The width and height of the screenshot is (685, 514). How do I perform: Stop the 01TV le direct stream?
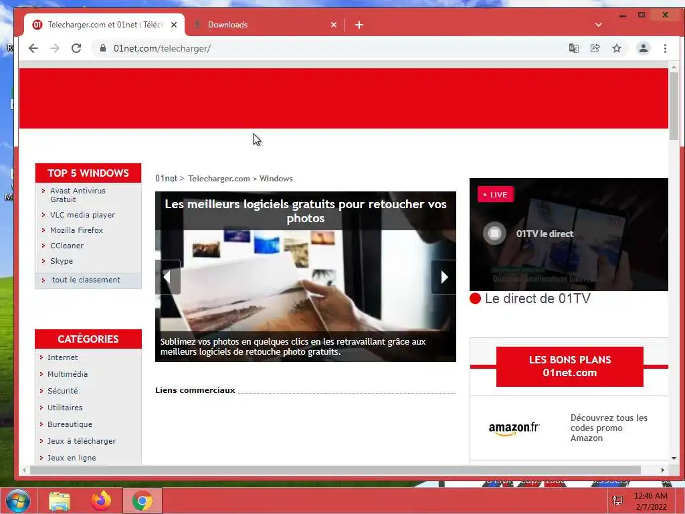(x=494, y=234)
